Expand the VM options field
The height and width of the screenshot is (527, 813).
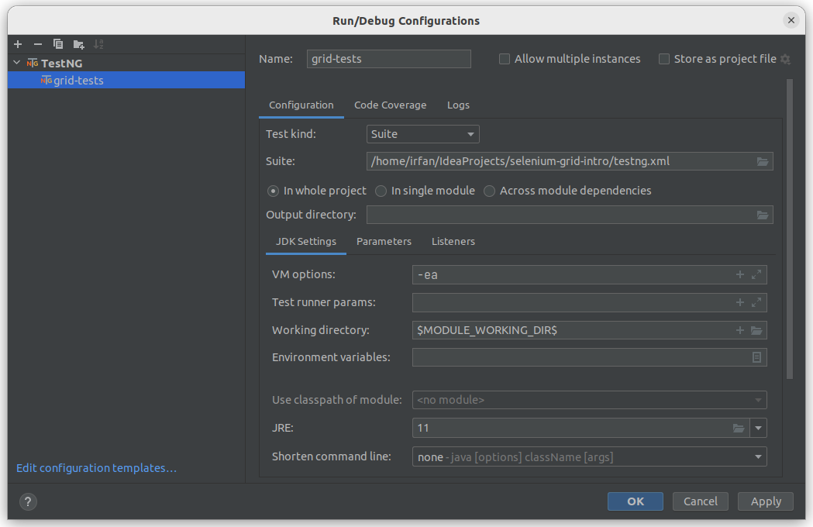click(x=756, y=274)
